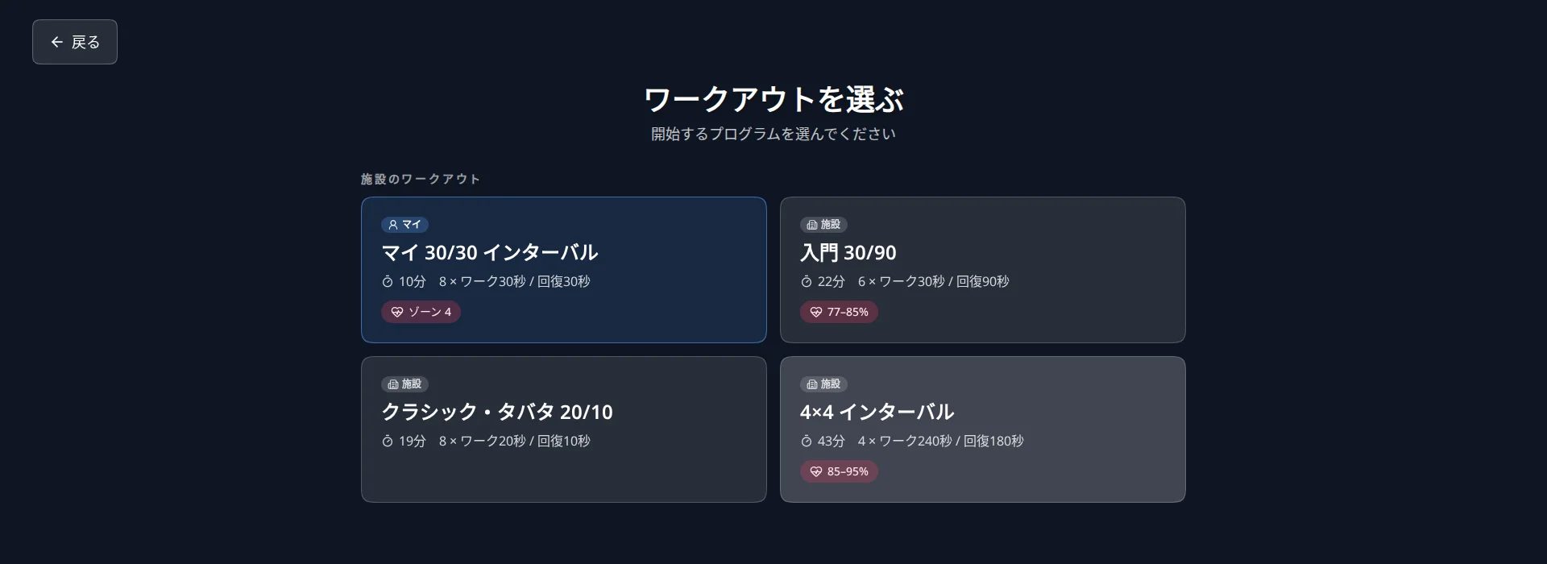Click the stopwatch icon next to 19分
The height and width of the screenshot is (564, 1547).
tap(388, 441)
